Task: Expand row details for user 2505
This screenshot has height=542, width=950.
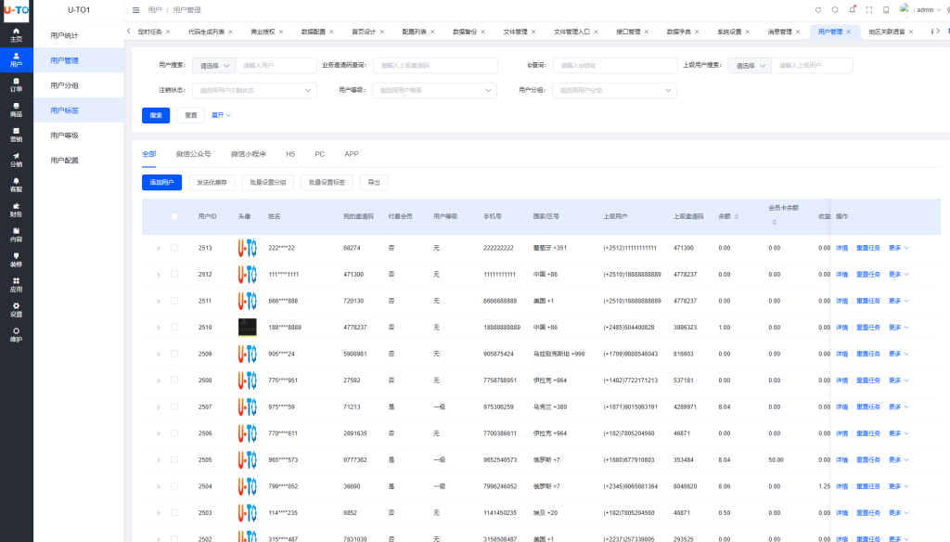Action: point(159,459)
